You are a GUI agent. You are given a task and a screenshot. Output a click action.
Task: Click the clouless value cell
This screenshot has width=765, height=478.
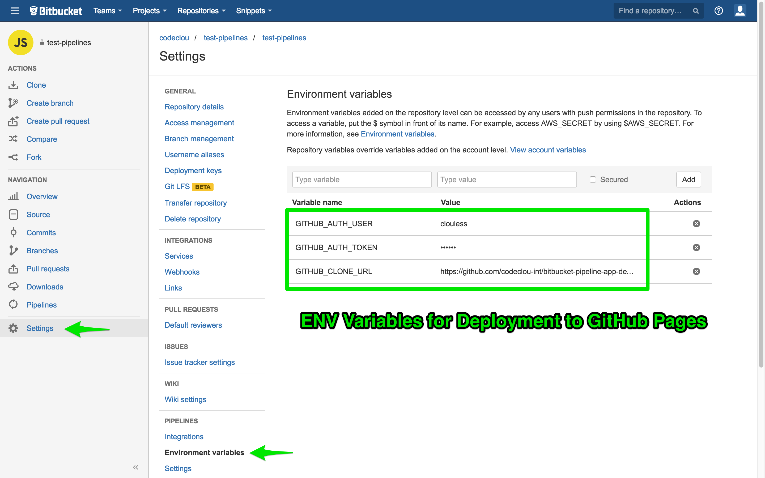454,224
